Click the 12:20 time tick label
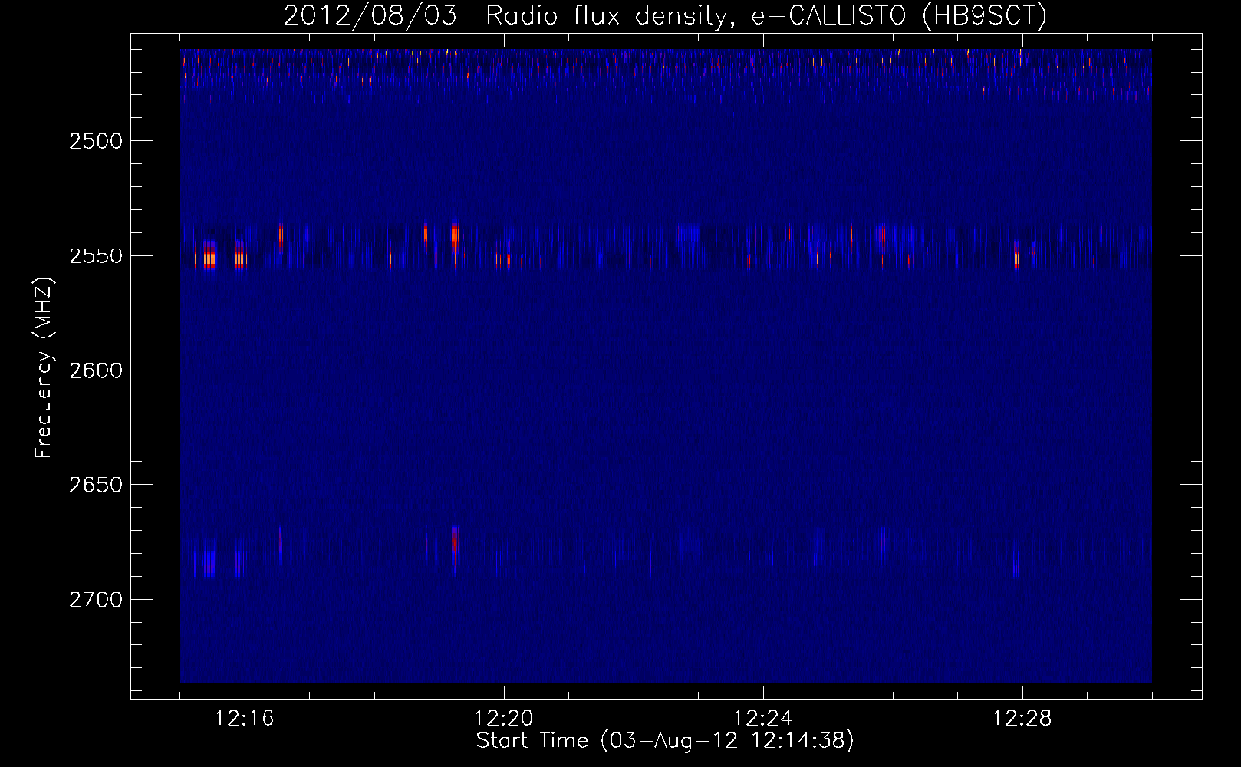The width and height of the screenshot is (1241, 767). coord(504,719)
